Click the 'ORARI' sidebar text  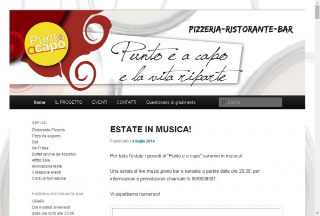pyautogui.click(x=38, y=201)
